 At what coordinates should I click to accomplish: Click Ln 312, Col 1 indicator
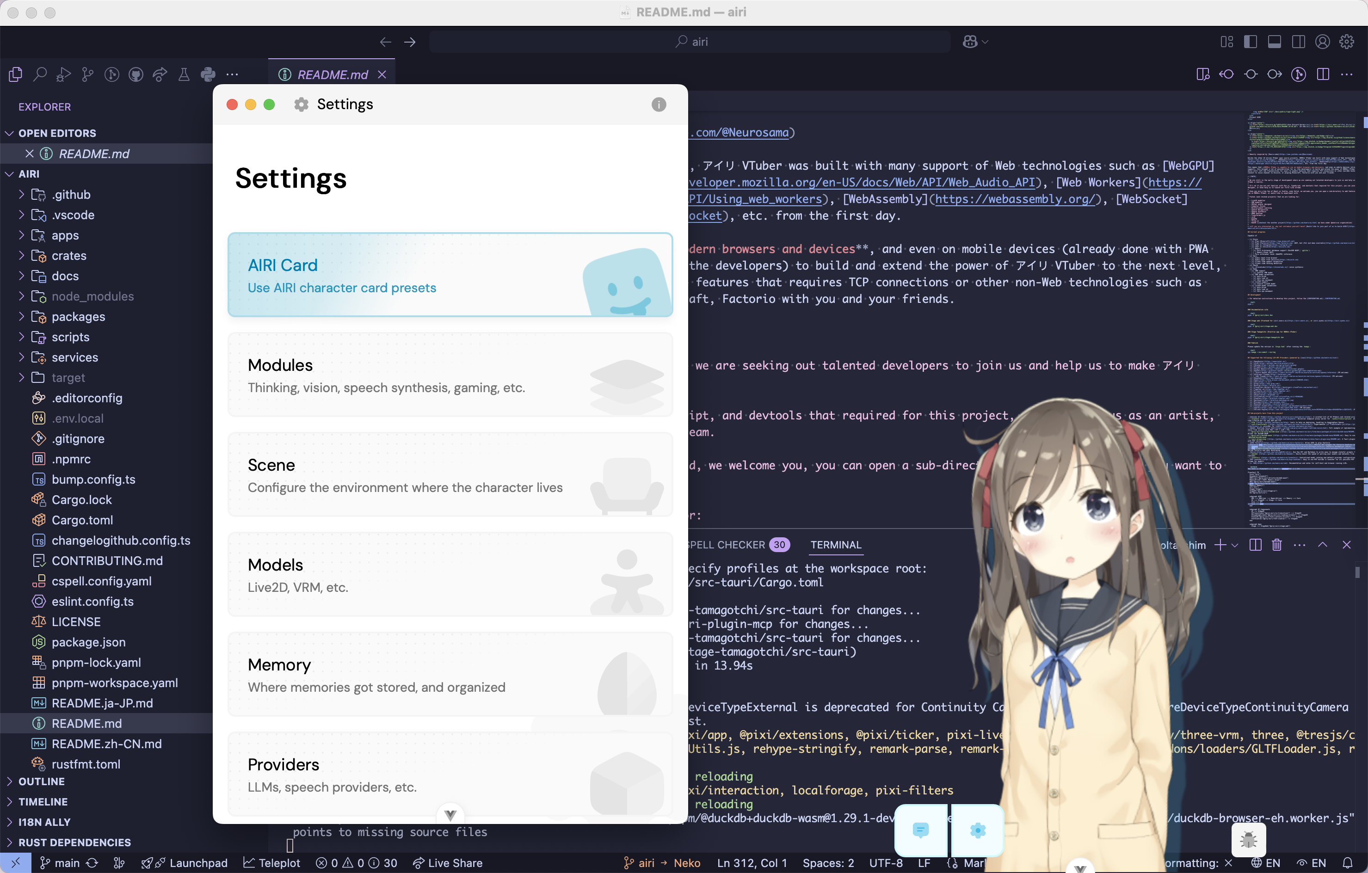pyautogui.click(x=752, y=863)
